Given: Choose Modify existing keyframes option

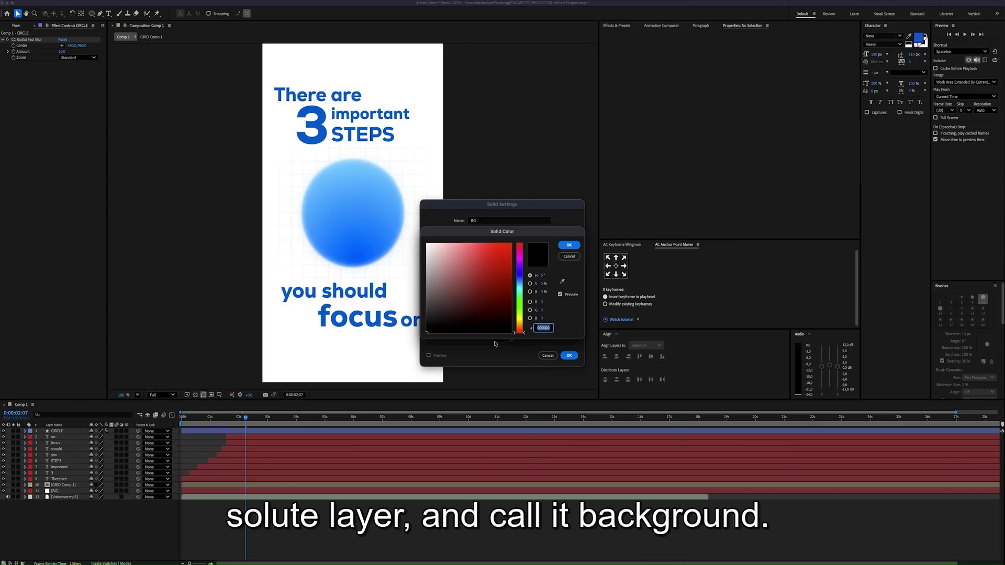Looking at the screenshot, I should (605, 304).
